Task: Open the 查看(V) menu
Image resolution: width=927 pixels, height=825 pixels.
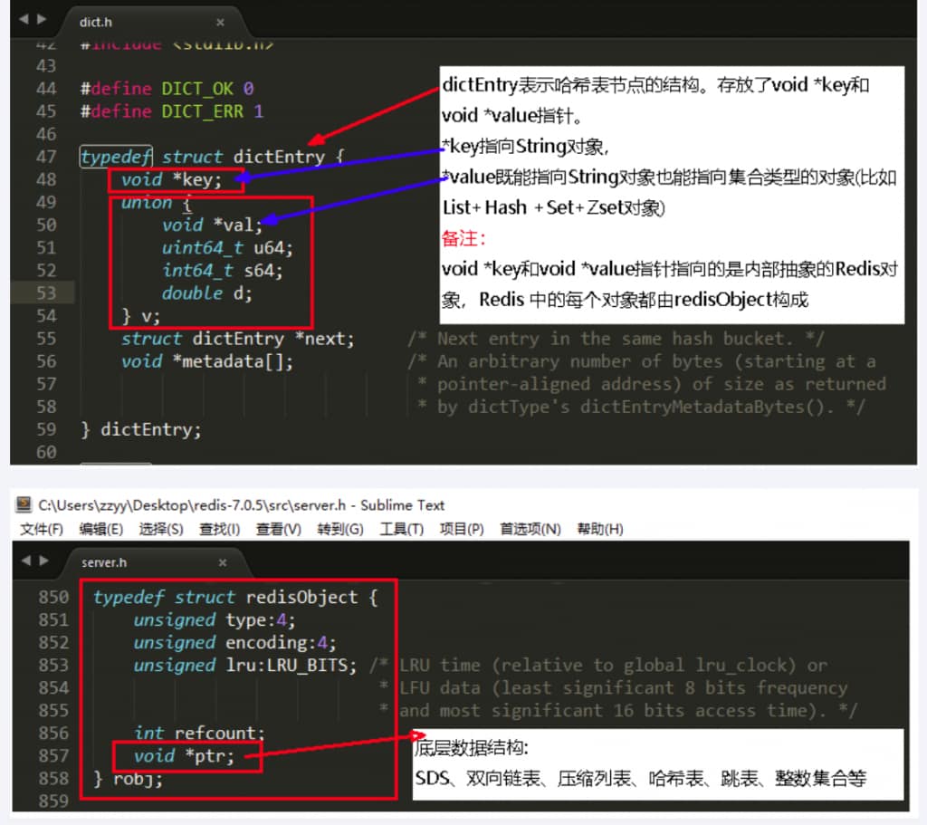Action: tap(278, 529)
